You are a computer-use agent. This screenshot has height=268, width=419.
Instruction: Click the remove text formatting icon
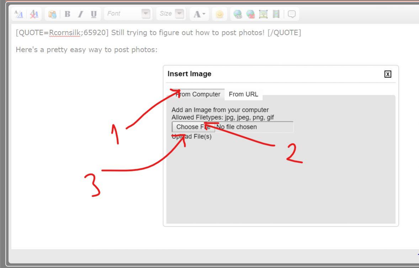34,14
